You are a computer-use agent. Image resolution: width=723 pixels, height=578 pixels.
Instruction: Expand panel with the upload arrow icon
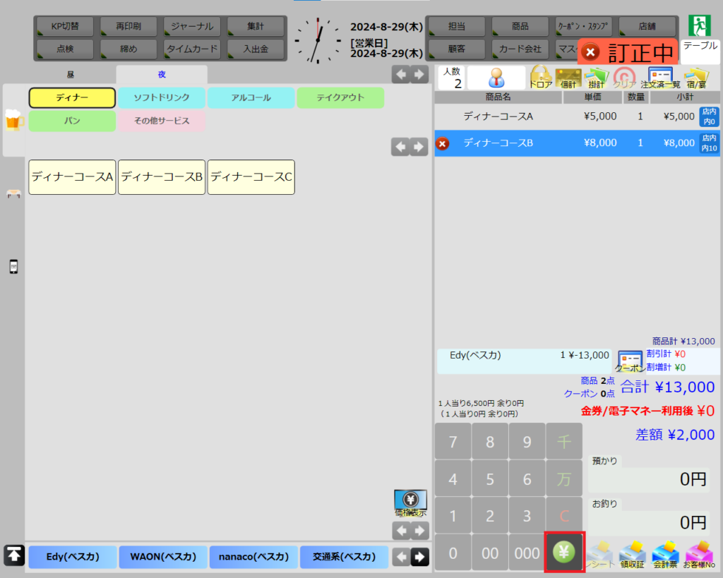(x=13, y=555)
